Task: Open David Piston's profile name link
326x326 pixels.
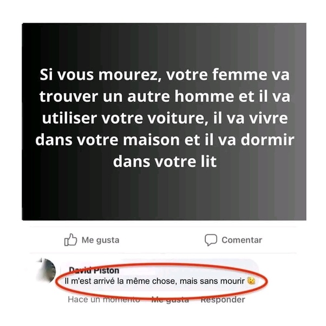Action: 94,270
